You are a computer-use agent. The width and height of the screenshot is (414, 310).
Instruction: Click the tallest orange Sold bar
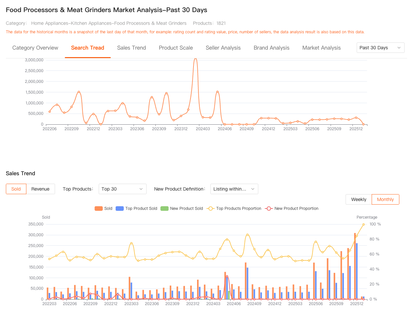[355, 266]
